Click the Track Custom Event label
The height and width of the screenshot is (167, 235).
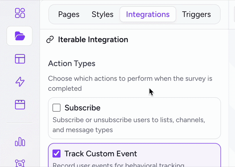(x=101, y=154)
